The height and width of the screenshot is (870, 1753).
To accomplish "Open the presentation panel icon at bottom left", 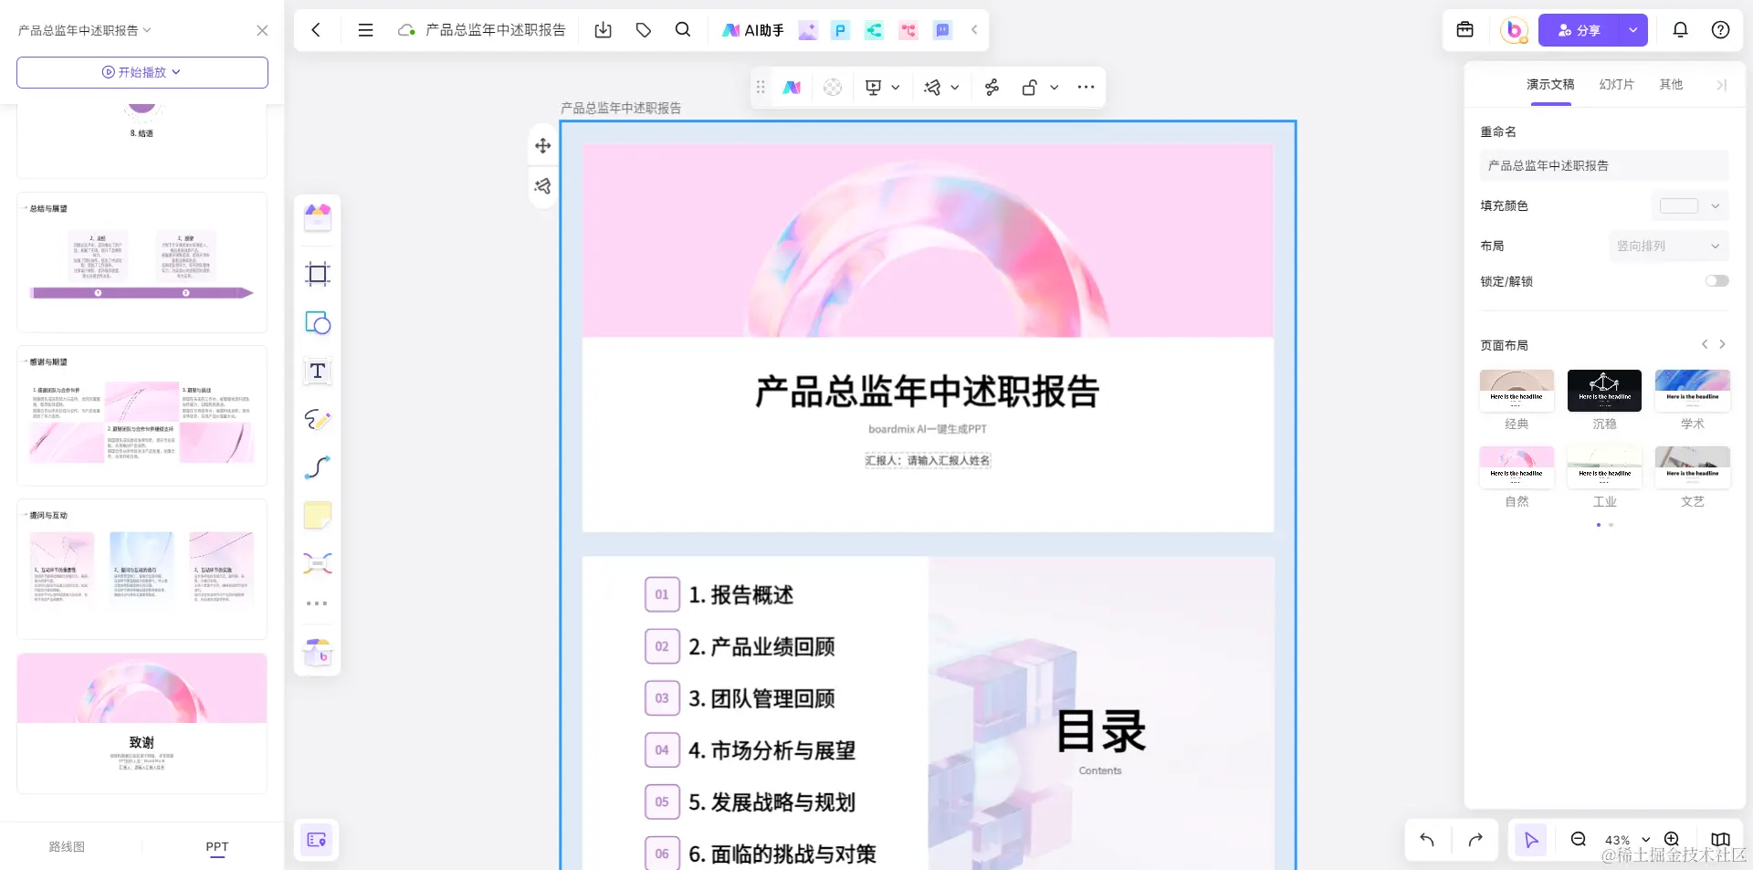I will pyautogui.click(x=317, y=840).
